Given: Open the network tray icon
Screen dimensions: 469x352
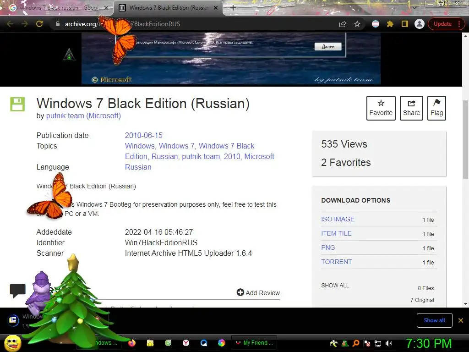Looking at the screenshot, I should coord(378,343).
